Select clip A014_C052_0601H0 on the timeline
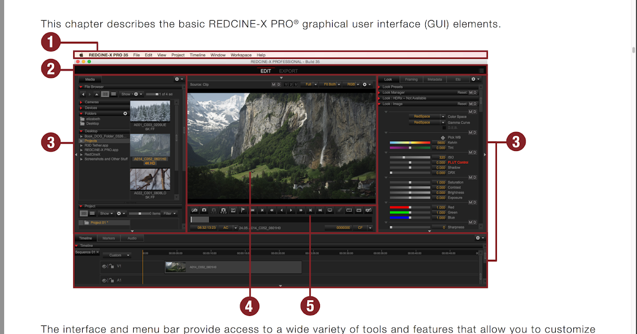637x334 pixels. click(x=233, y=267)
